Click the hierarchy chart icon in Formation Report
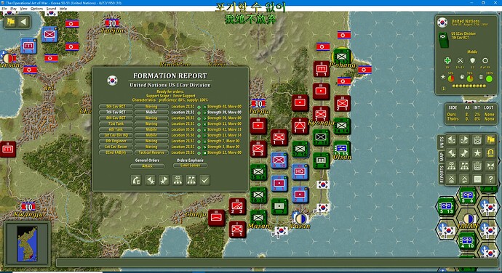Image resolution: width=502 pixels, height=273 pixels. click(178, 180)
